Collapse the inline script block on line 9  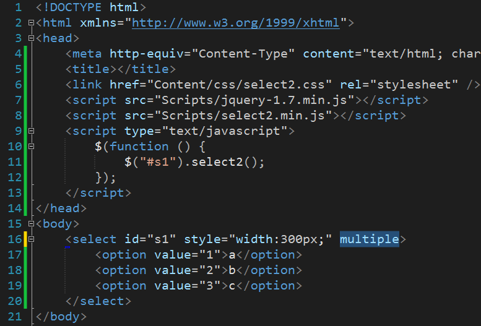(31, 131)
